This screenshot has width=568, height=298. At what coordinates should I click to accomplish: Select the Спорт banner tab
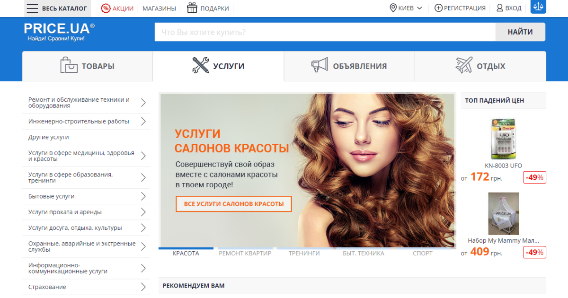click(423, 253)
